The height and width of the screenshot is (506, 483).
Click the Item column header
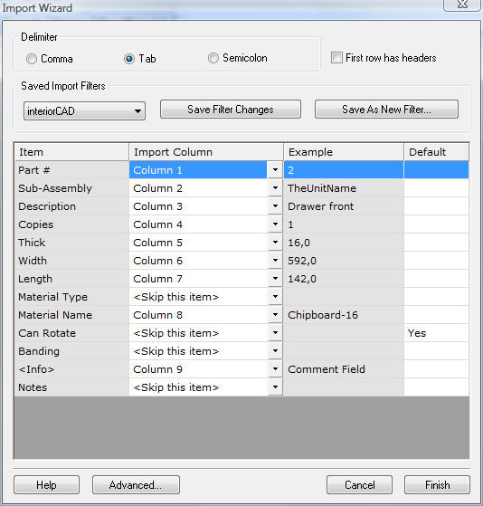click(x=71, y=152)
